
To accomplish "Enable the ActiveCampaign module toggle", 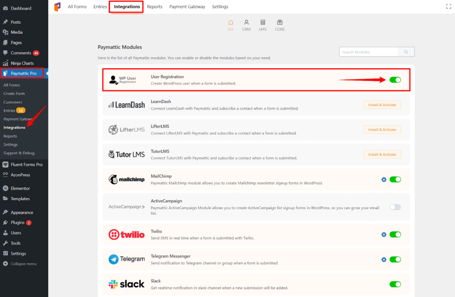I will (395, 207).
